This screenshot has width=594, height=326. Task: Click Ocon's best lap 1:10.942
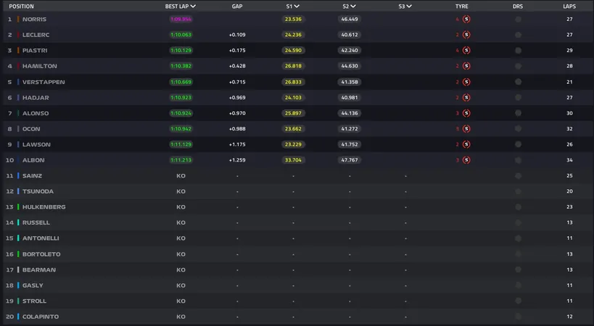[181, 128]
